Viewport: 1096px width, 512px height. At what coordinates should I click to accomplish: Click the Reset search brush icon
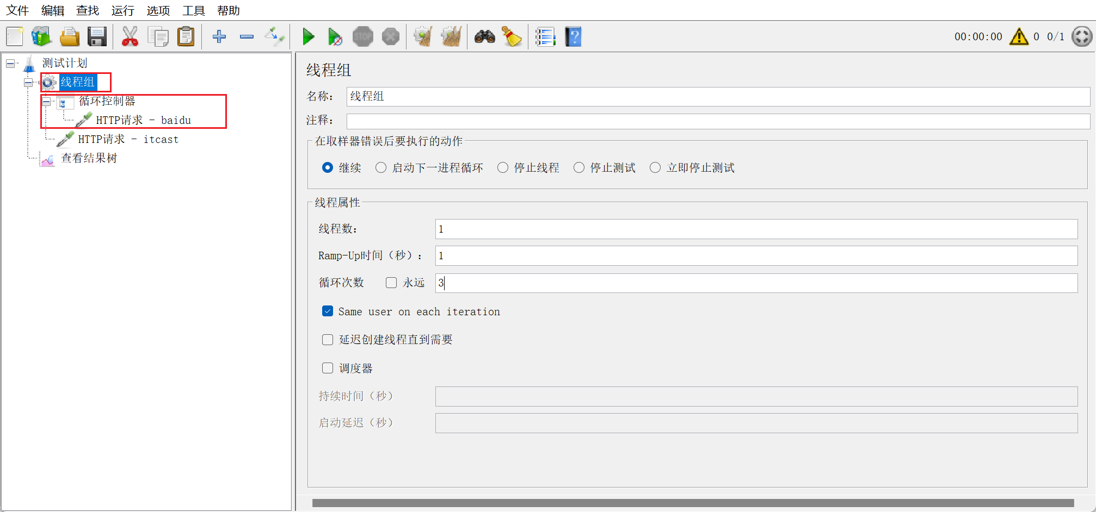512,36
